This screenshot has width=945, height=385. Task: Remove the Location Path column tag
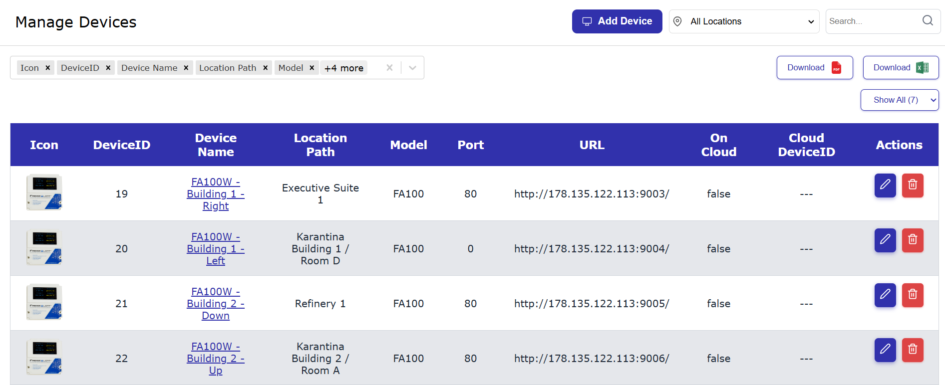tap(266, 68)
